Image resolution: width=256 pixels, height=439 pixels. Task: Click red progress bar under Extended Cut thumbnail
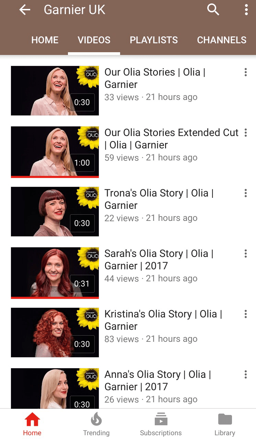tap(55, 177)
